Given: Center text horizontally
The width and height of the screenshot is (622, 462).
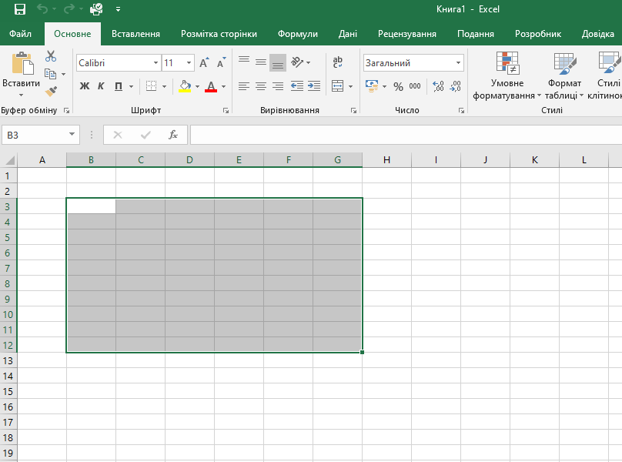Looking at the screenshot, I should tap(261, 86).
